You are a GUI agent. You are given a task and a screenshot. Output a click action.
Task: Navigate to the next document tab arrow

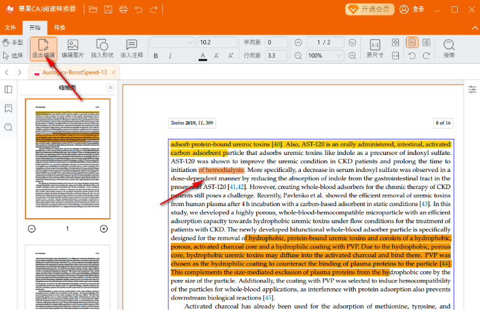(x=20, y=73)
